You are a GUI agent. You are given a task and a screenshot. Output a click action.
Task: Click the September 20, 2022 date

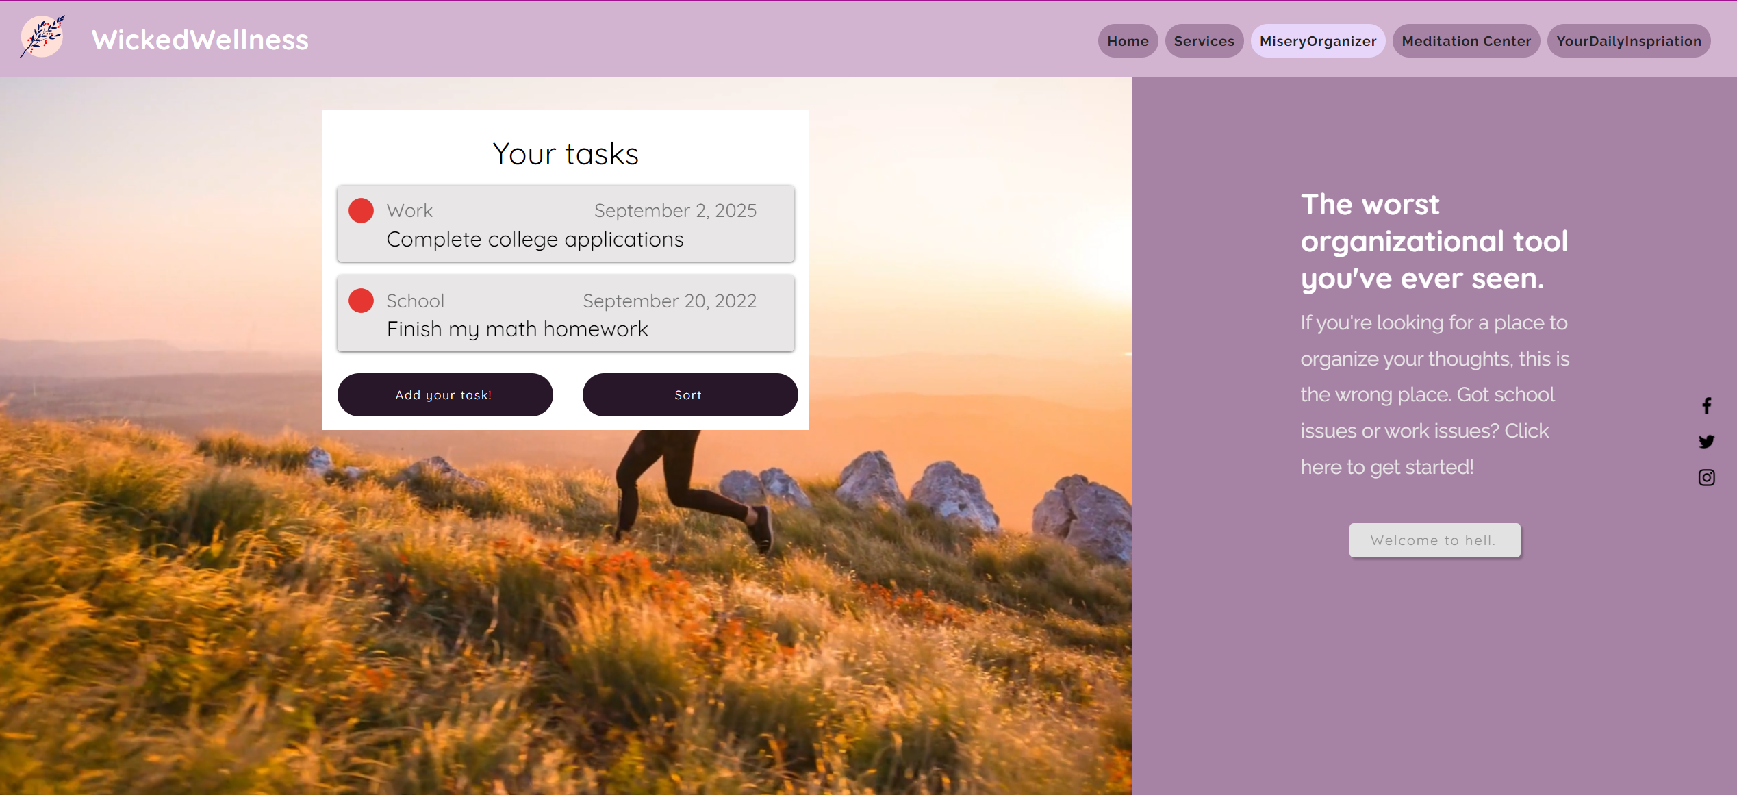669,301
